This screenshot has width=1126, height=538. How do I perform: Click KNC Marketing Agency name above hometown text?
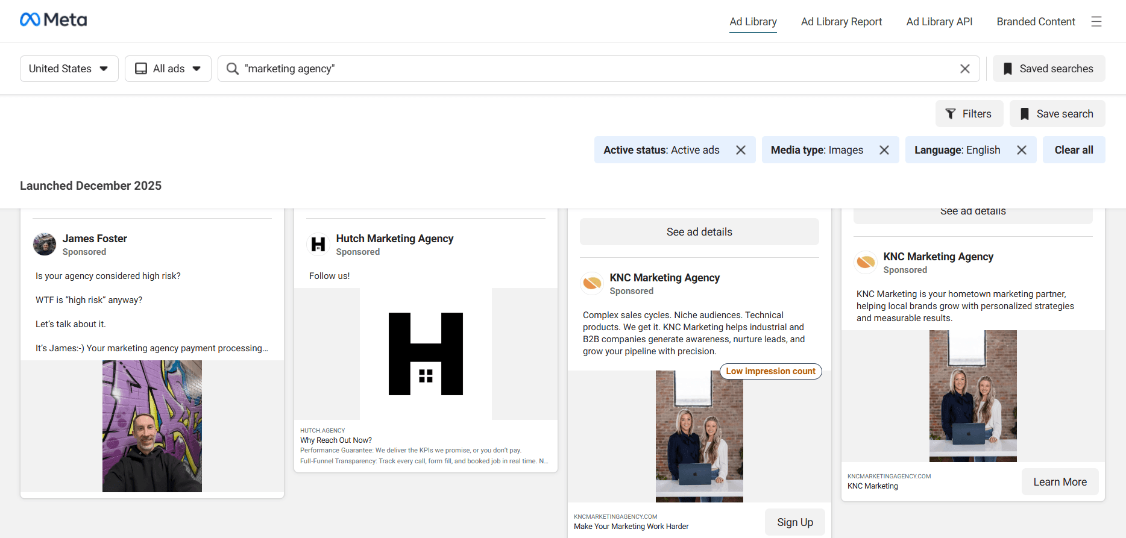click(x=939, y=257)
